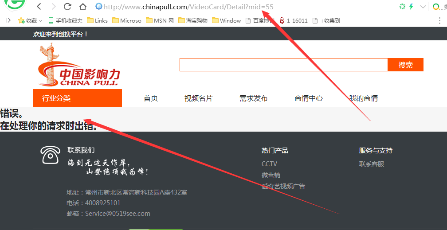Click the 服务与支持 footer heading
The height and width of the screenshot is (230, 447).
[376, 151]
